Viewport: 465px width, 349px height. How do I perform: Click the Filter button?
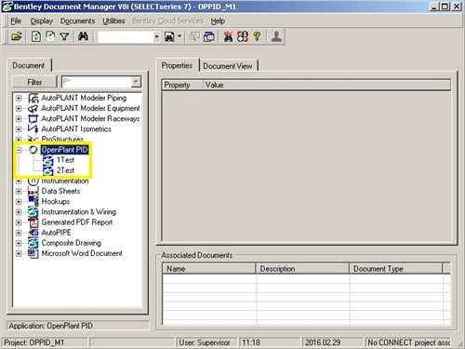pyautogui.click(x=34, y=82)
